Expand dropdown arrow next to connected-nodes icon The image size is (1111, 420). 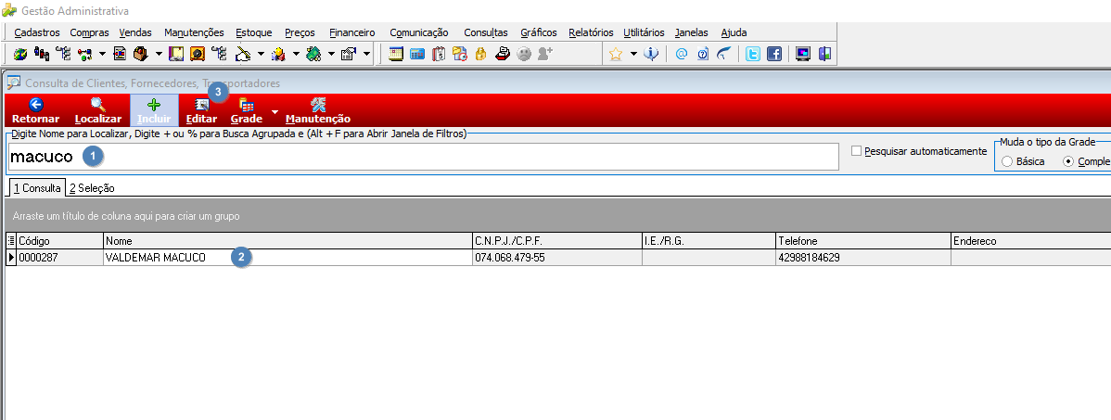[x=102, y=54]
